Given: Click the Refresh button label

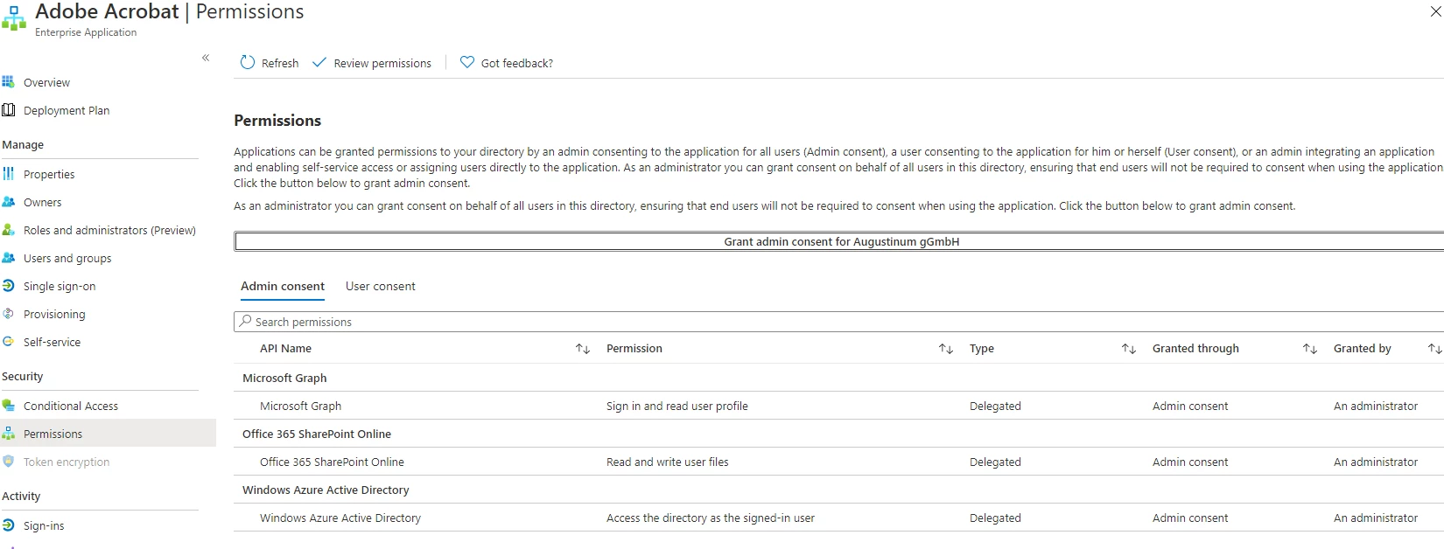Looking at the screenshot, I should coord(280,63).
